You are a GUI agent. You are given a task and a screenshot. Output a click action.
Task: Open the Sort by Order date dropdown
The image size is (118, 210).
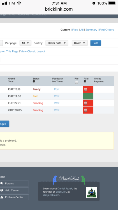coord(57,43)
